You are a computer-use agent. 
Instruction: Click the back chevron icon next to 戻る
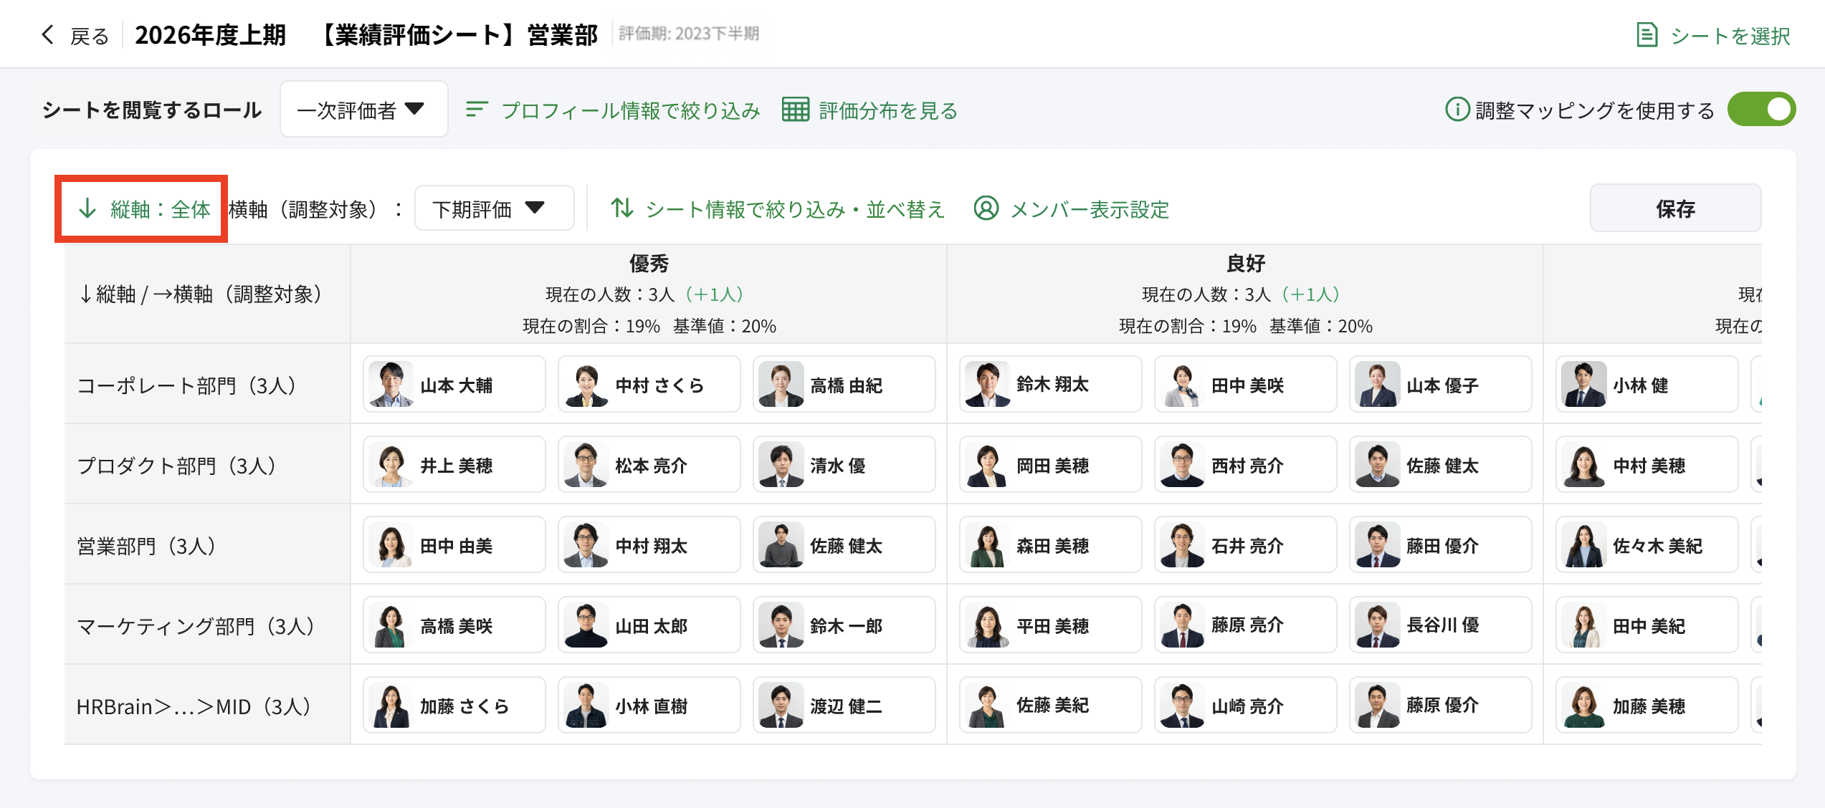point(47,34)
